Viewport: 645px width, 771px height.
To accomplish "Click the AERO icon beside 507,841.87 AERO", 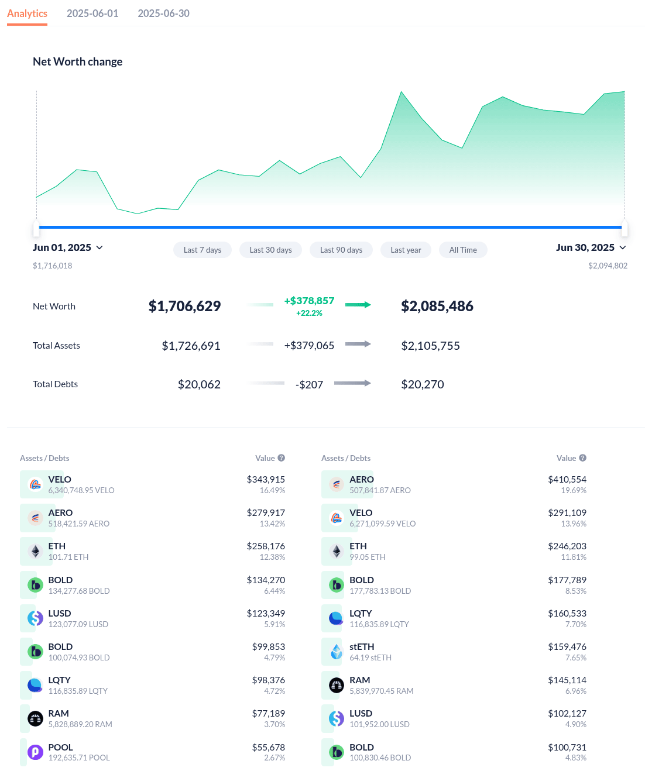I will coord(337,484).
